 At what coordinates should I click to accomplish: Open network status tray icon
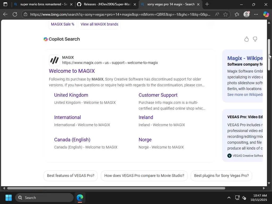click(237, 198)
